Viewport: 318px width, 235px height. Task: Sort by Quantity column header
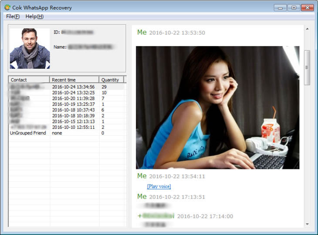[111, 80]
